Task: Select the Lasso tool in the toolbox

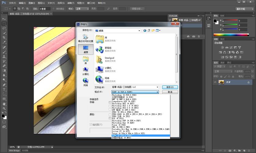Action: pos(4,28)
